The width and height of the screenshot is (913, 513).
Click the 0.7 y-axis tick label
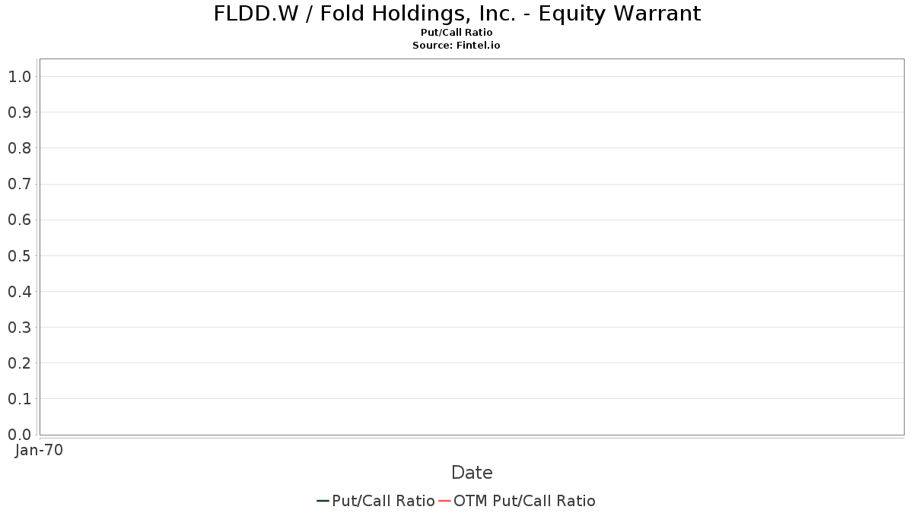[x=19, y=184]
